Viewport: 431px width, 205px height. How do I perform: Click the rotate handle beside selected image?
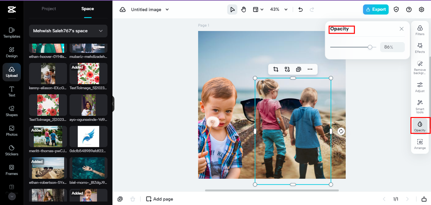tap(341, 131)
